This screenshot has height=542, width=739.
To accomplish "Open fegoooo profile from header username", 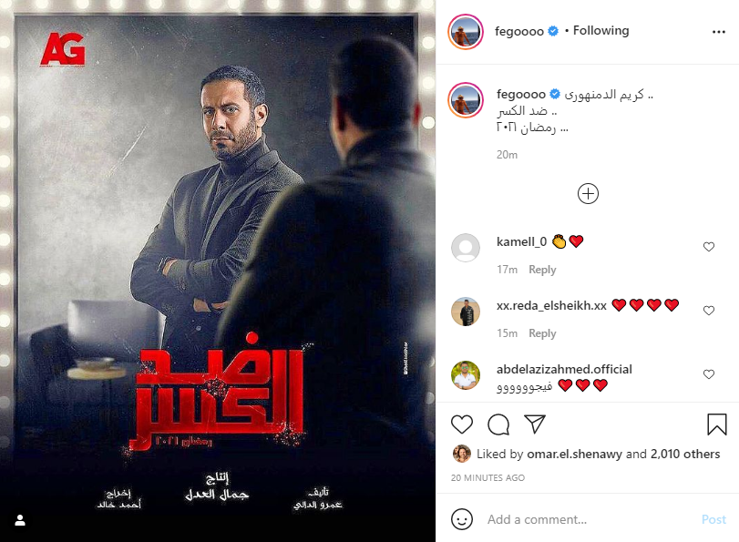I will 518,31.
